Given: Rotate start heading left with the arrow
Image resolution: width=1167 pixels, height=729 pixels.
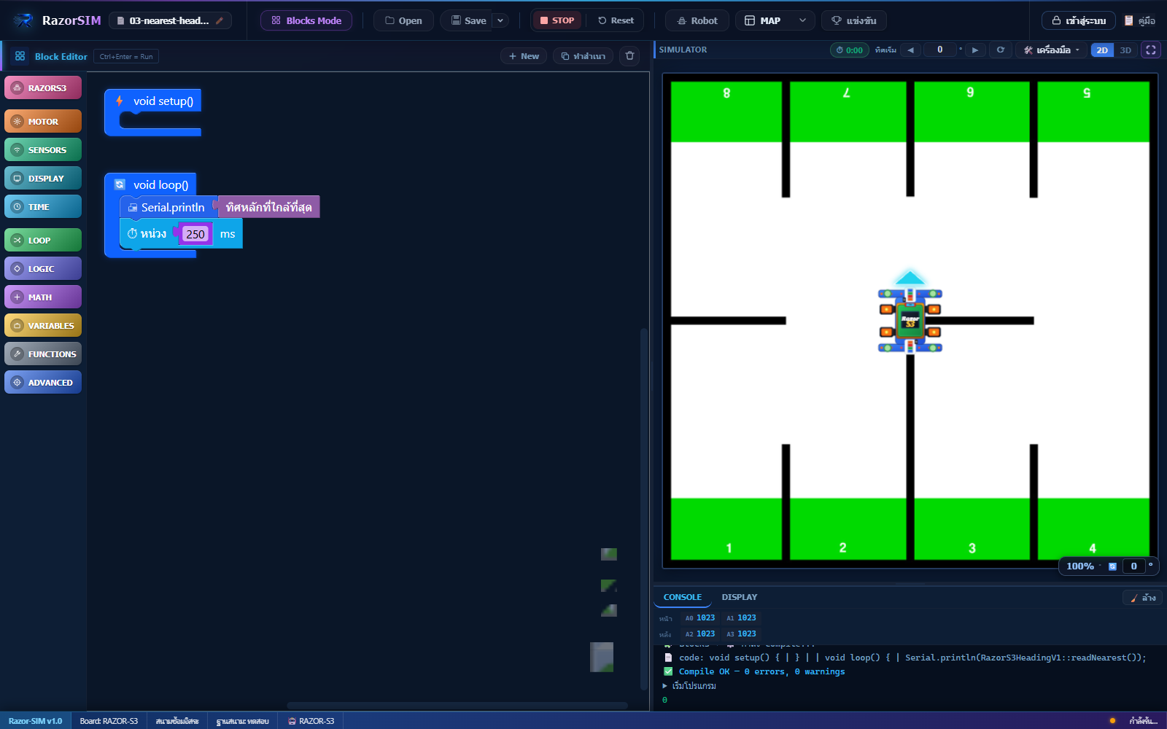Looking at the screenshot, I should coord(910,50).
